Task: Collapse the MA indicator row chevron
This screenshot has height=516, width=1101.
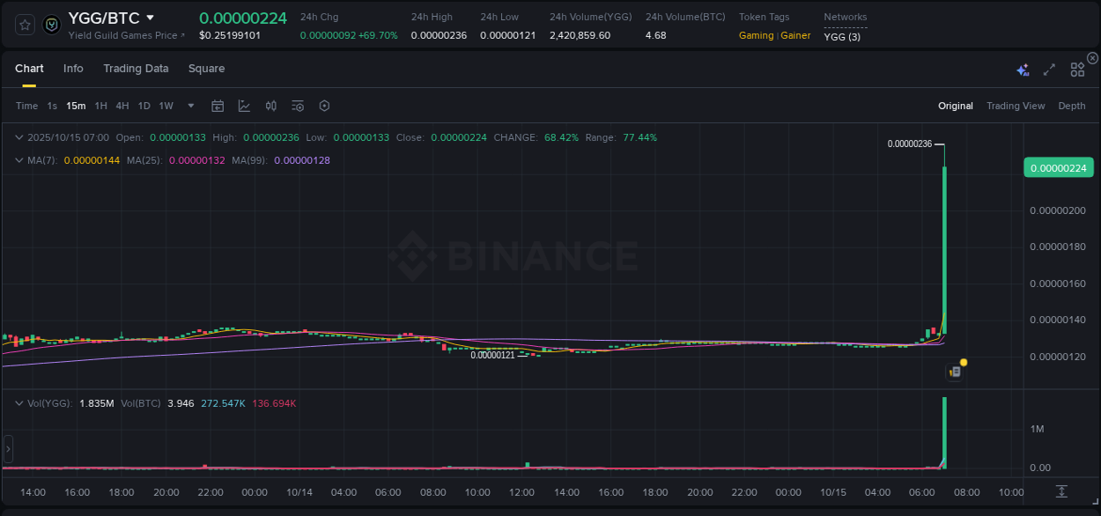Action: coord(19,160)
